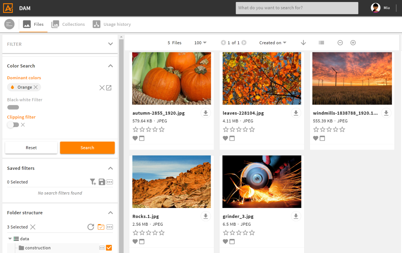
Task: Go to the next results page
Action: click(x=244, y=43)
